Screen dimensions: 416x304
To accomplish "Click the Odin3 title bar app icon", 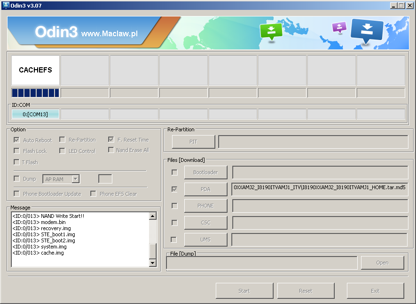I will coord(5,5).
